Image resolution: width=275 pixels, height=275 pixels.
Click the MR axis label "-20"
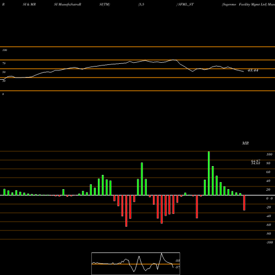pos(268,207)
